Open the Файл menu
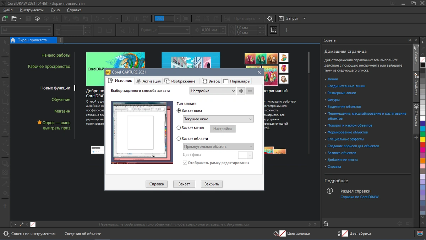This screenshot has height=240, width=426. [8, 10]
